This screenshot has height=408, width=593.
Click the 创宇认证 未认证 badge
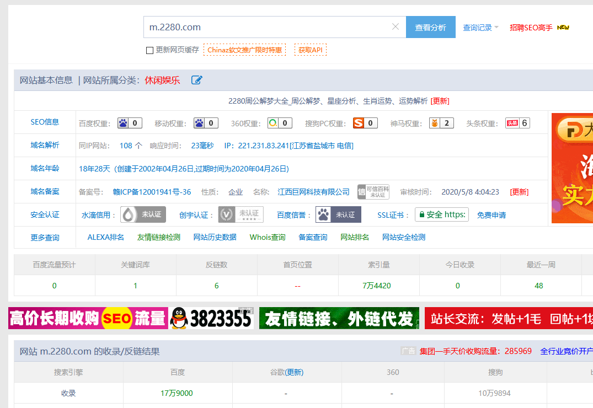[241, 214]
